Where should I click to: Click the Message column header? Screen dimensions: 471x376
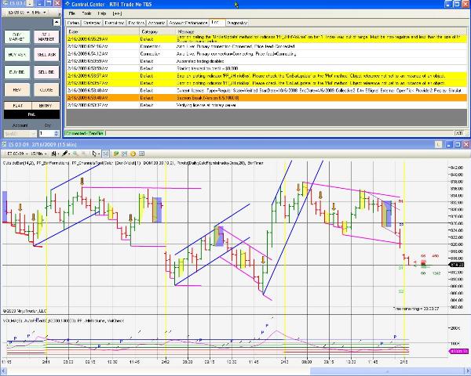(321, 31)
